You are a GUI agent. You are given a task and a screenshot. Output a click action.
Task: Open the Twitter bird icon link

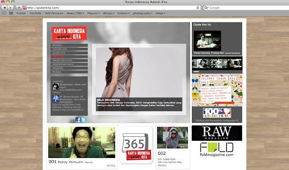[x=84, y=120]
